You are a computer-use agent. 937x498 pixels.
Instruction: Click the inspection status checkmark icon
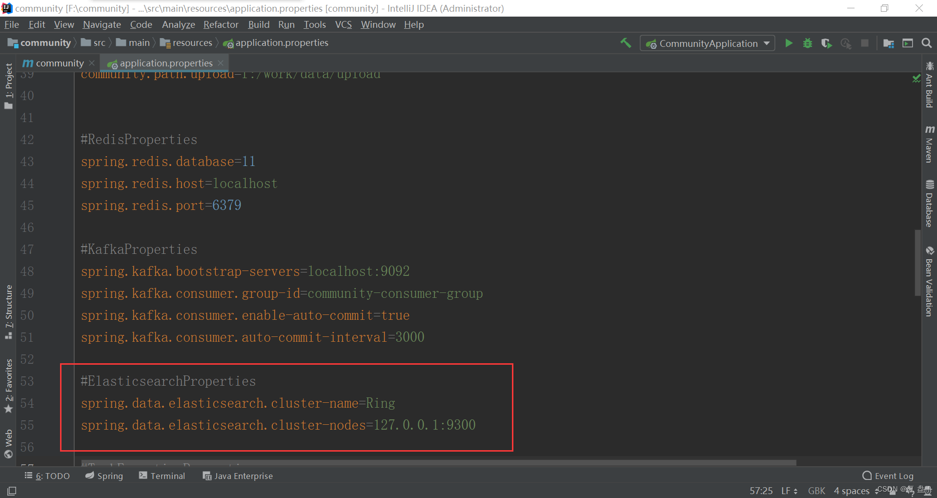point(916,78)
